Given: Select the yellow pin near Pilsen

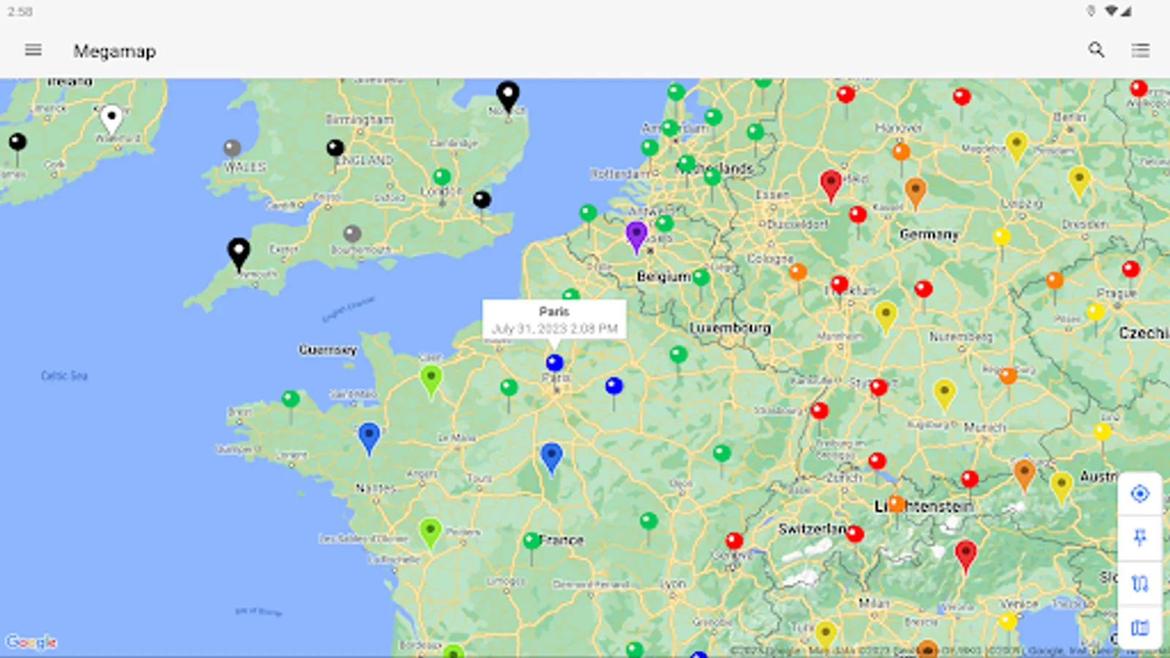Looking at the screenshot, I should (1095, 313).
